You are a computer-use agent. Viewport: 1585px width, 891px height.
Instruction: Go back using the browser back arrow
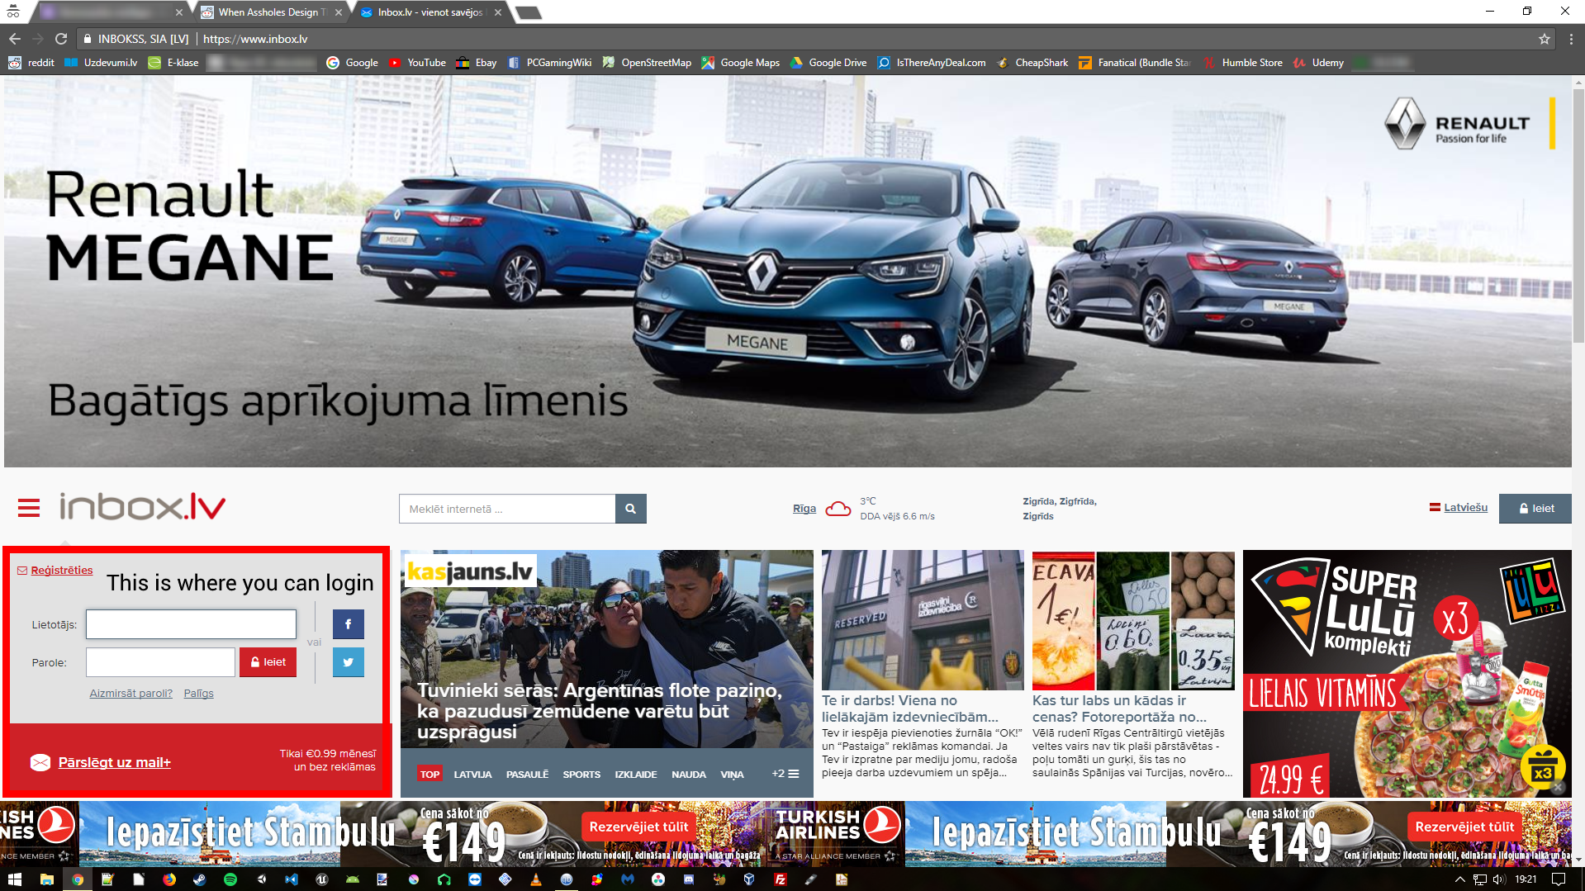click(x=14, y=39)
